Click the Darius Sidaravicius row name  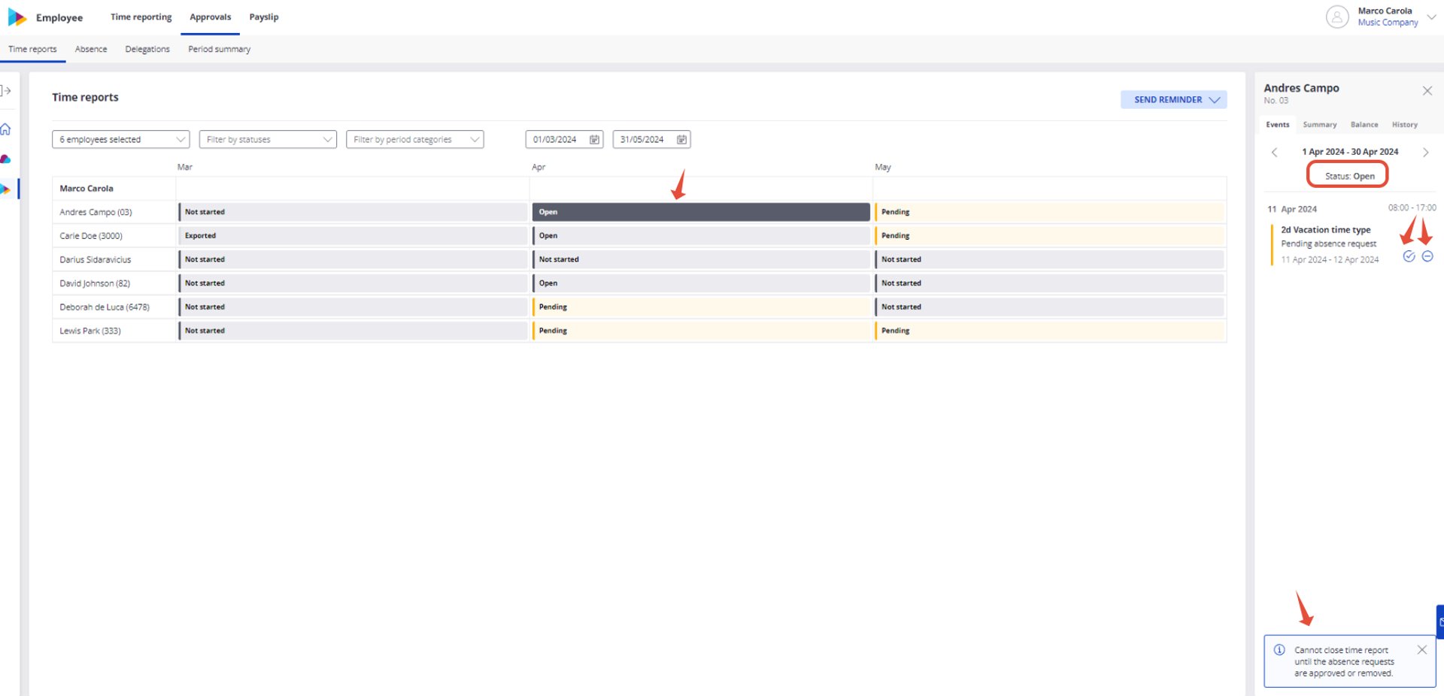[x=96, y=260]
